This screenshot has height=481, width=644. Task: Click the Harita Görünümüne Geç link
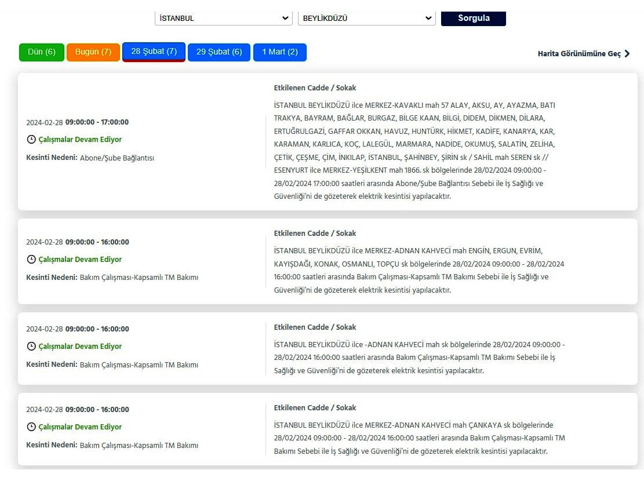(579, 54)
